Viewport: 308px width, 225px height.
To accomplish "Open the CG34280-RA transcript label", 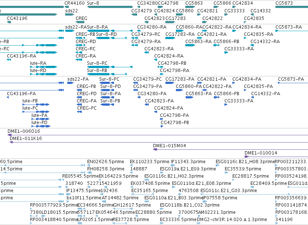I will coord(152,27).
